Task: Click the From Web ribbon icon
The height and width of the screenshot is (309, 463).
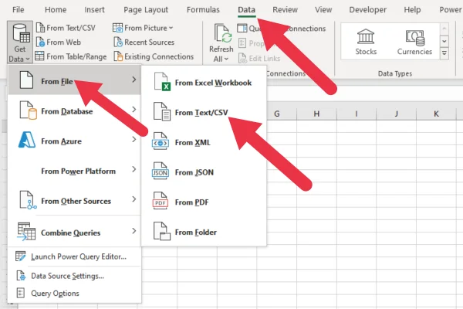Action: (x=40, y=42)
